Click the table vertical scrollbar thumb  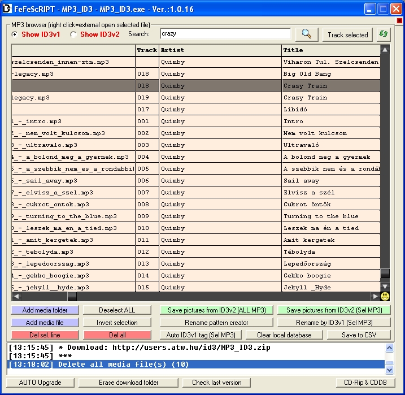pyautogui.click(x=385, y=274)
